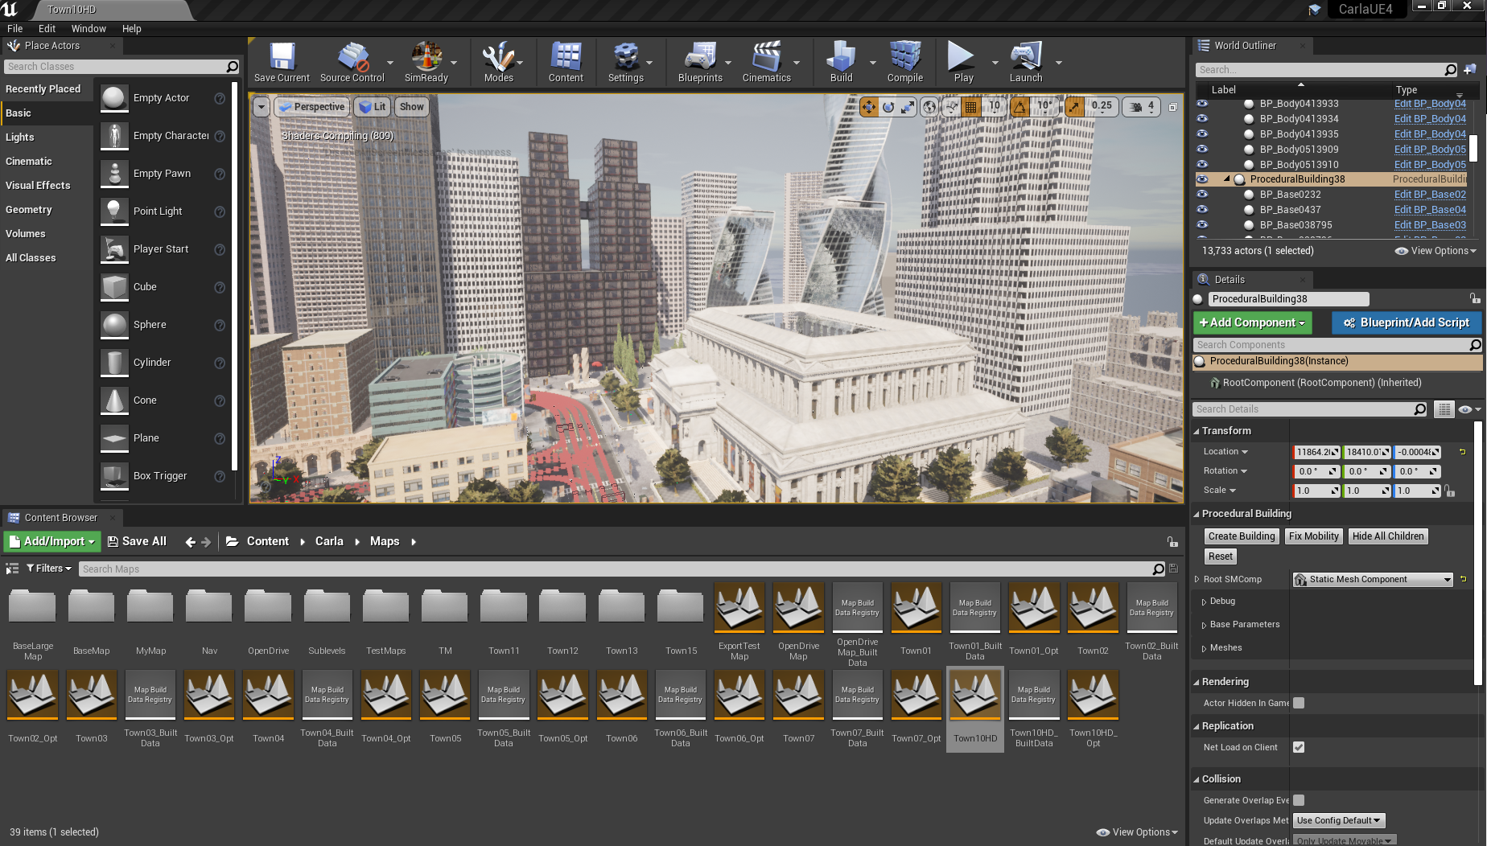This screenshot has width=1487, height=846.
Task: Uncheck Net Load on Client
Action: tap(1298, 747)
